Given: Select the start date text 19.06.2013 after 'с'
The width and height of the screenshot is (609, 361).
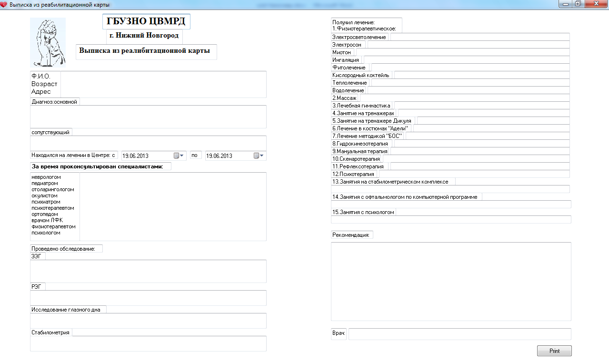Looking at the screenshot, I should pos(135,156).
